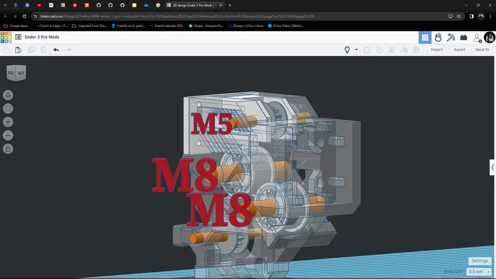The image size is (496, 279).
Task: Show all hidden shapes with lightbulb icon
Action: point(347,50)
